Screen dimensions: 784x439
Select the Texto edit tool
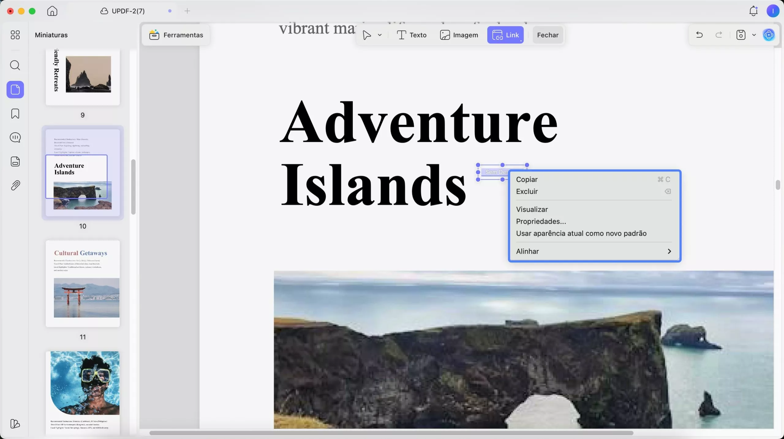pyautogui.click(x=412, y=35)
